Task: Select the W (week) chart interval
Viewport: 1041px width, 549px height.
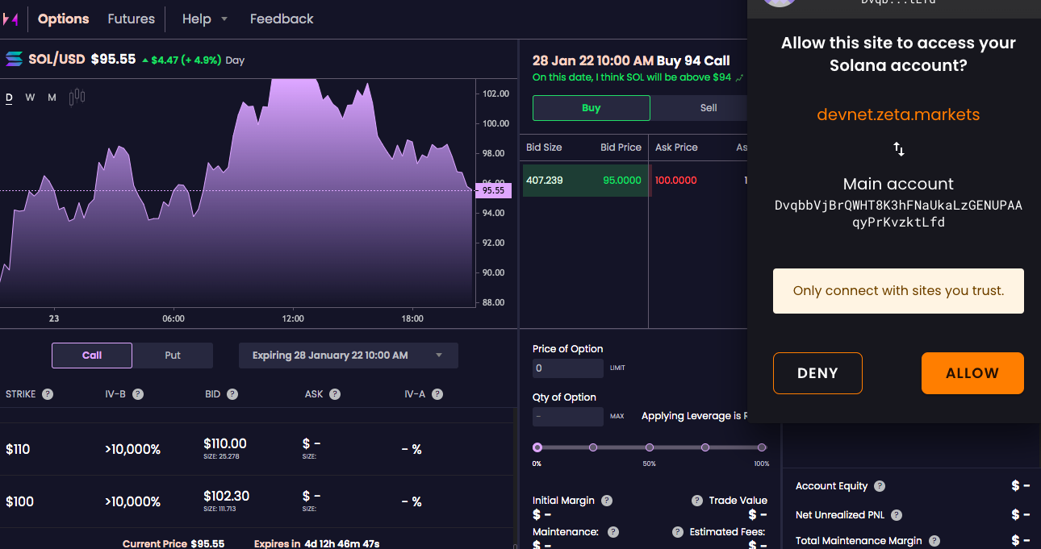Action: (x=30, y=98)
